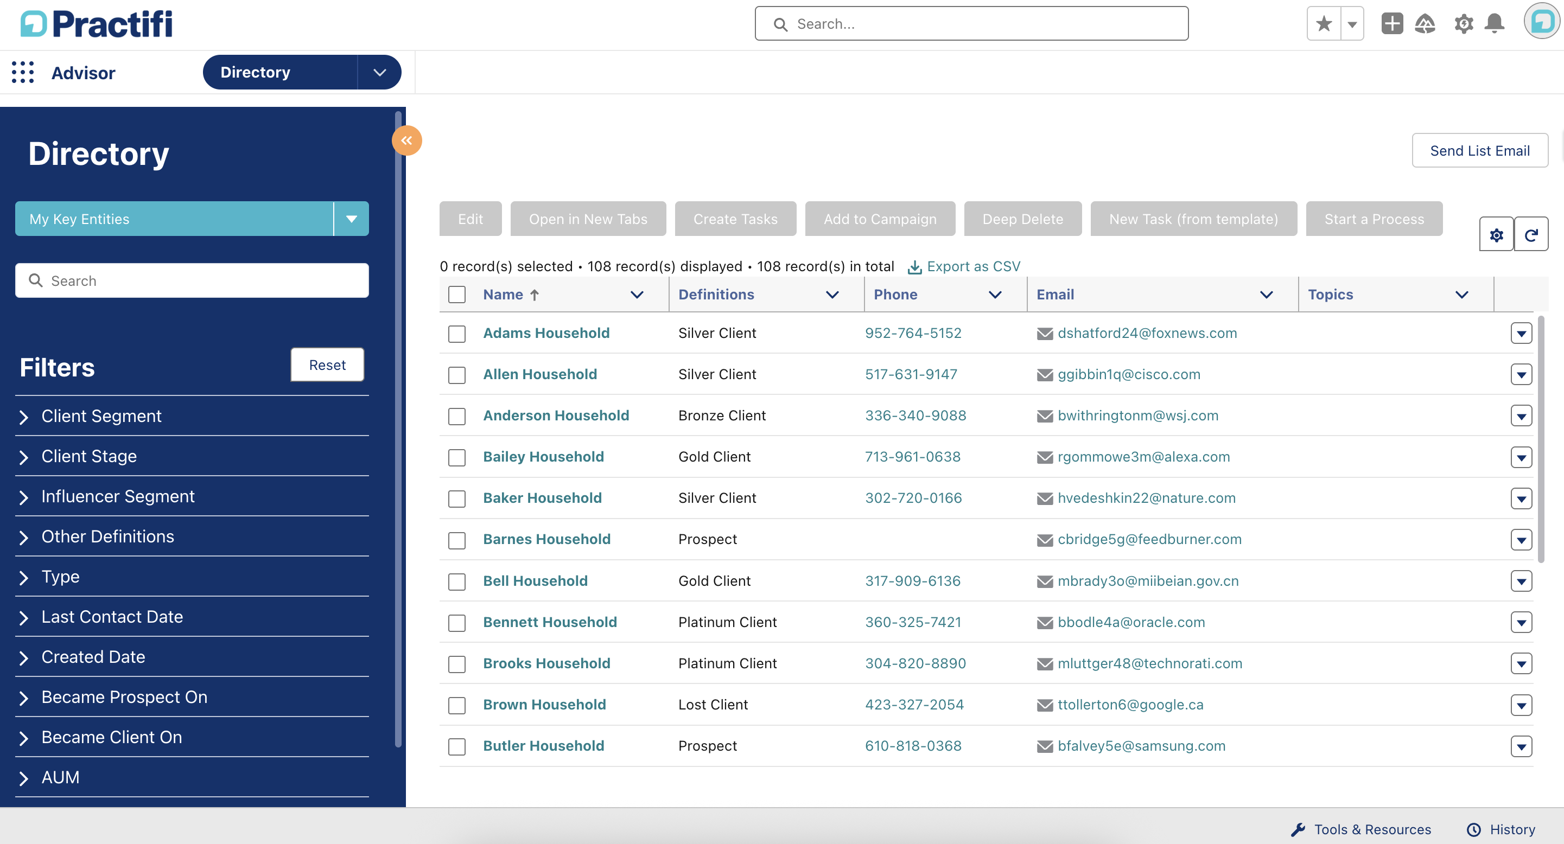Click the Directory sidebar scrollbar

coord(398,430)
